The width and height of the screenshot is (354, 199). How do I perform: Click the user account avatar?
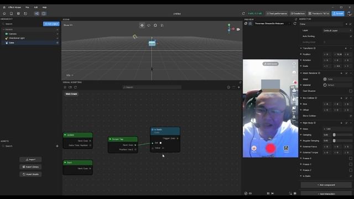pyautogui.click(x=349, y=13)
